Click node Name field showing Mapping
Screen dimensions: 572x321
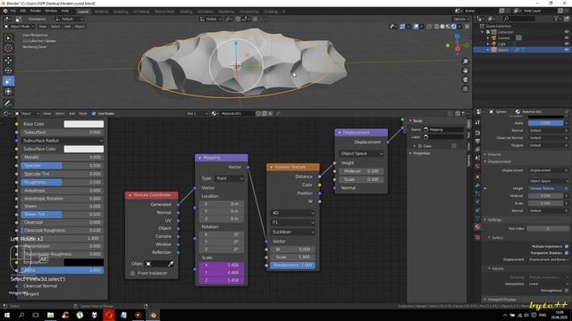[443, 129]
